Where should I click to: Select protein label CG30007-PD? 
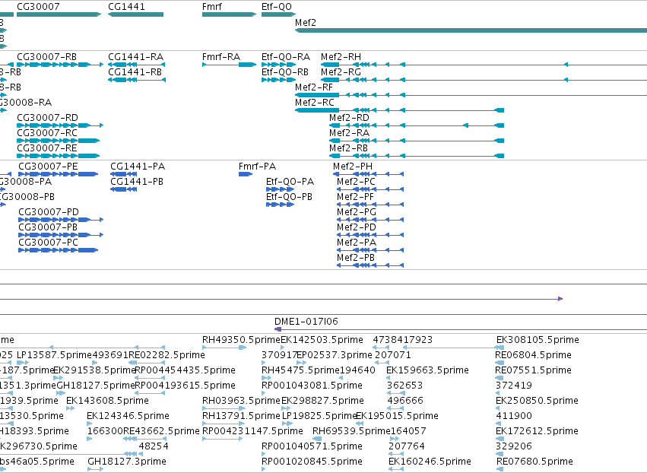[x=49, y=212]
